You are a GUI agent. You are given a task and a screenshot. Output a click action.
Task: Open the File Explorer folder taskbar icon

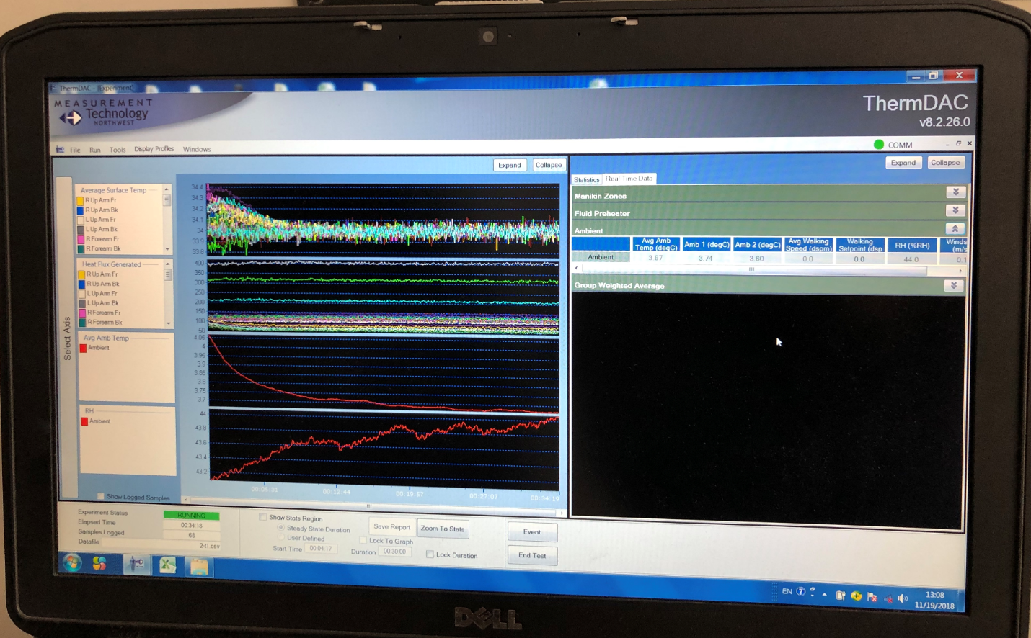pyautogui.click(x=199, y=567)
